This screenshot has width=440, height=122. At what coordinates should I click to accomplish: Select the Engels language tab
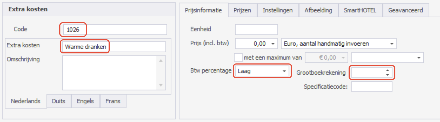tap(85, 101)
